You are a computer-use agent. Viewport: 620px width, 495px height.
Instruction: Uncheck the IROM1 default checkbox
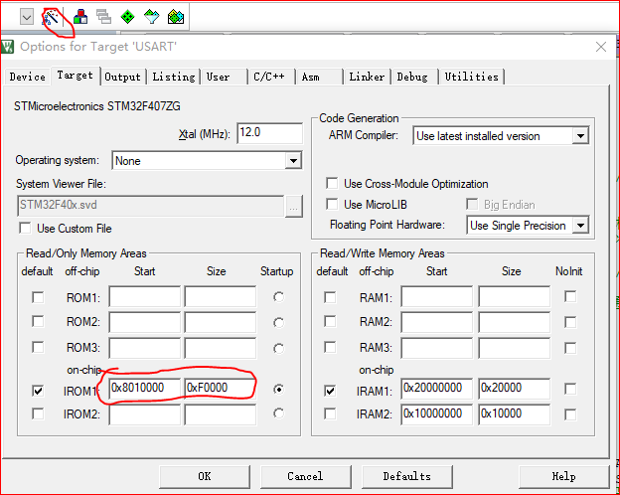point(38,391)
